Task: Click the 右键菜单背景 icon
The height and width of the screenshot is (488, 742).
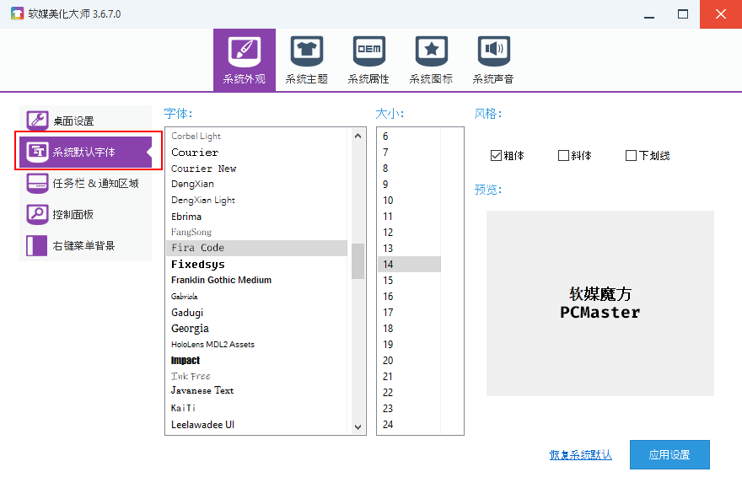Action: point(38,245)
